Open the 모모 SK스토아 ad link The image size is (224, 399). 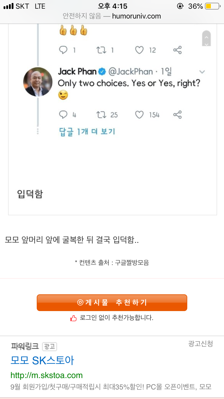42,360
